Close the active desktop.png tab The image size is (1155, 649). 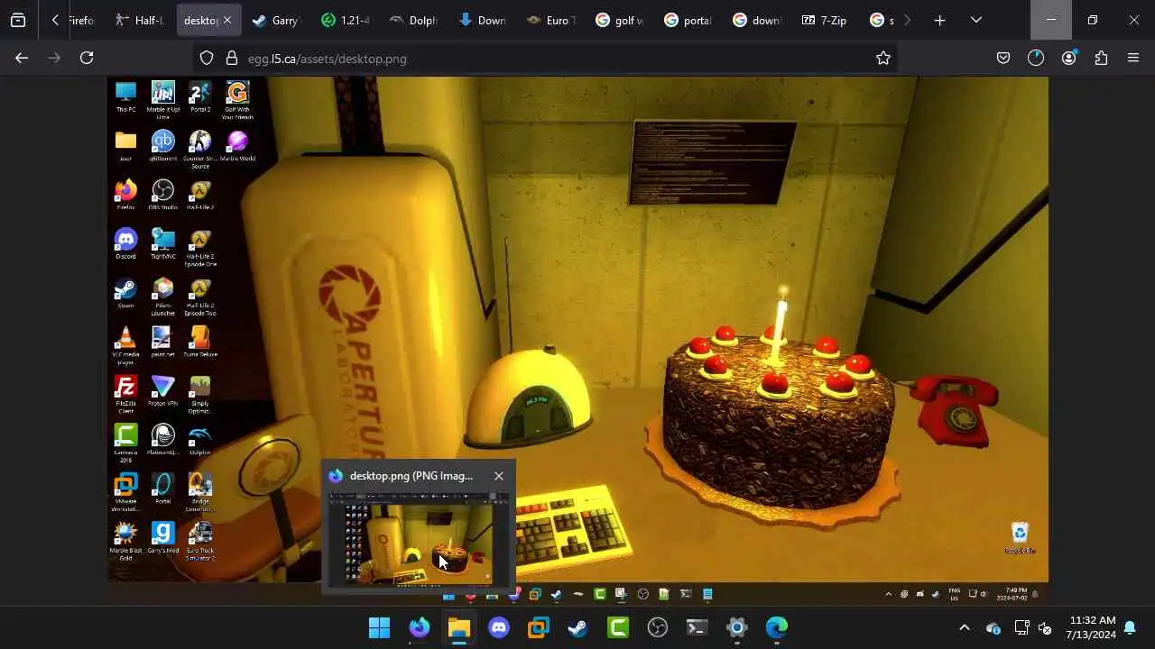point(227,20)
